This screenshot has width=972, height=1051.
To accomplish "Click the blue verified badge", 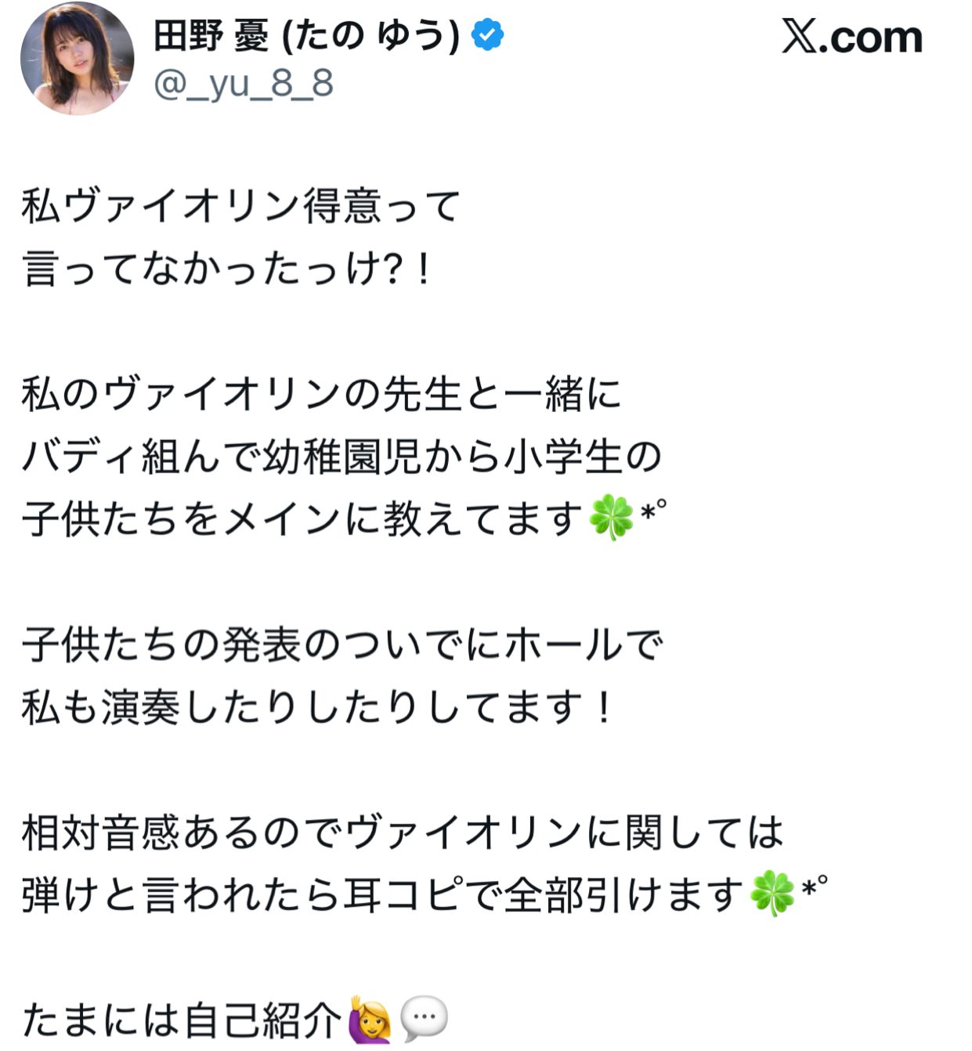I will coord(487,36).
